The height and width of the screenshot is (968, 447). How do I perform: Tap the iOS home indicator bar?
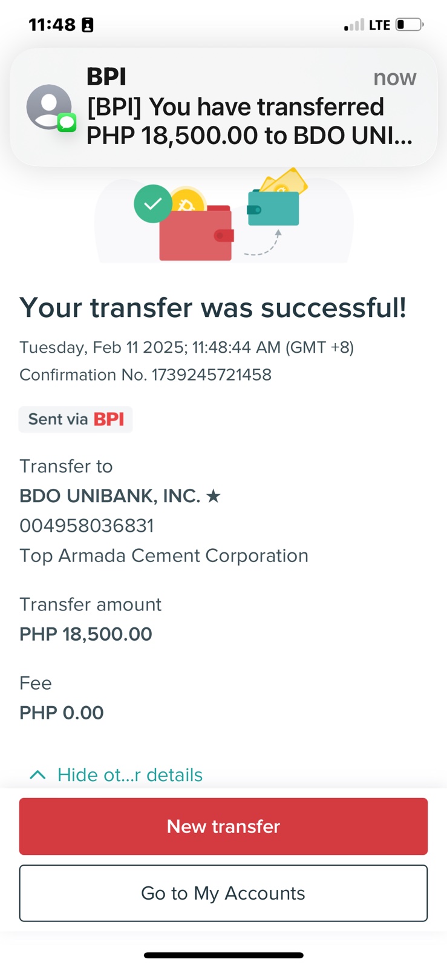(x=223, y=956)
